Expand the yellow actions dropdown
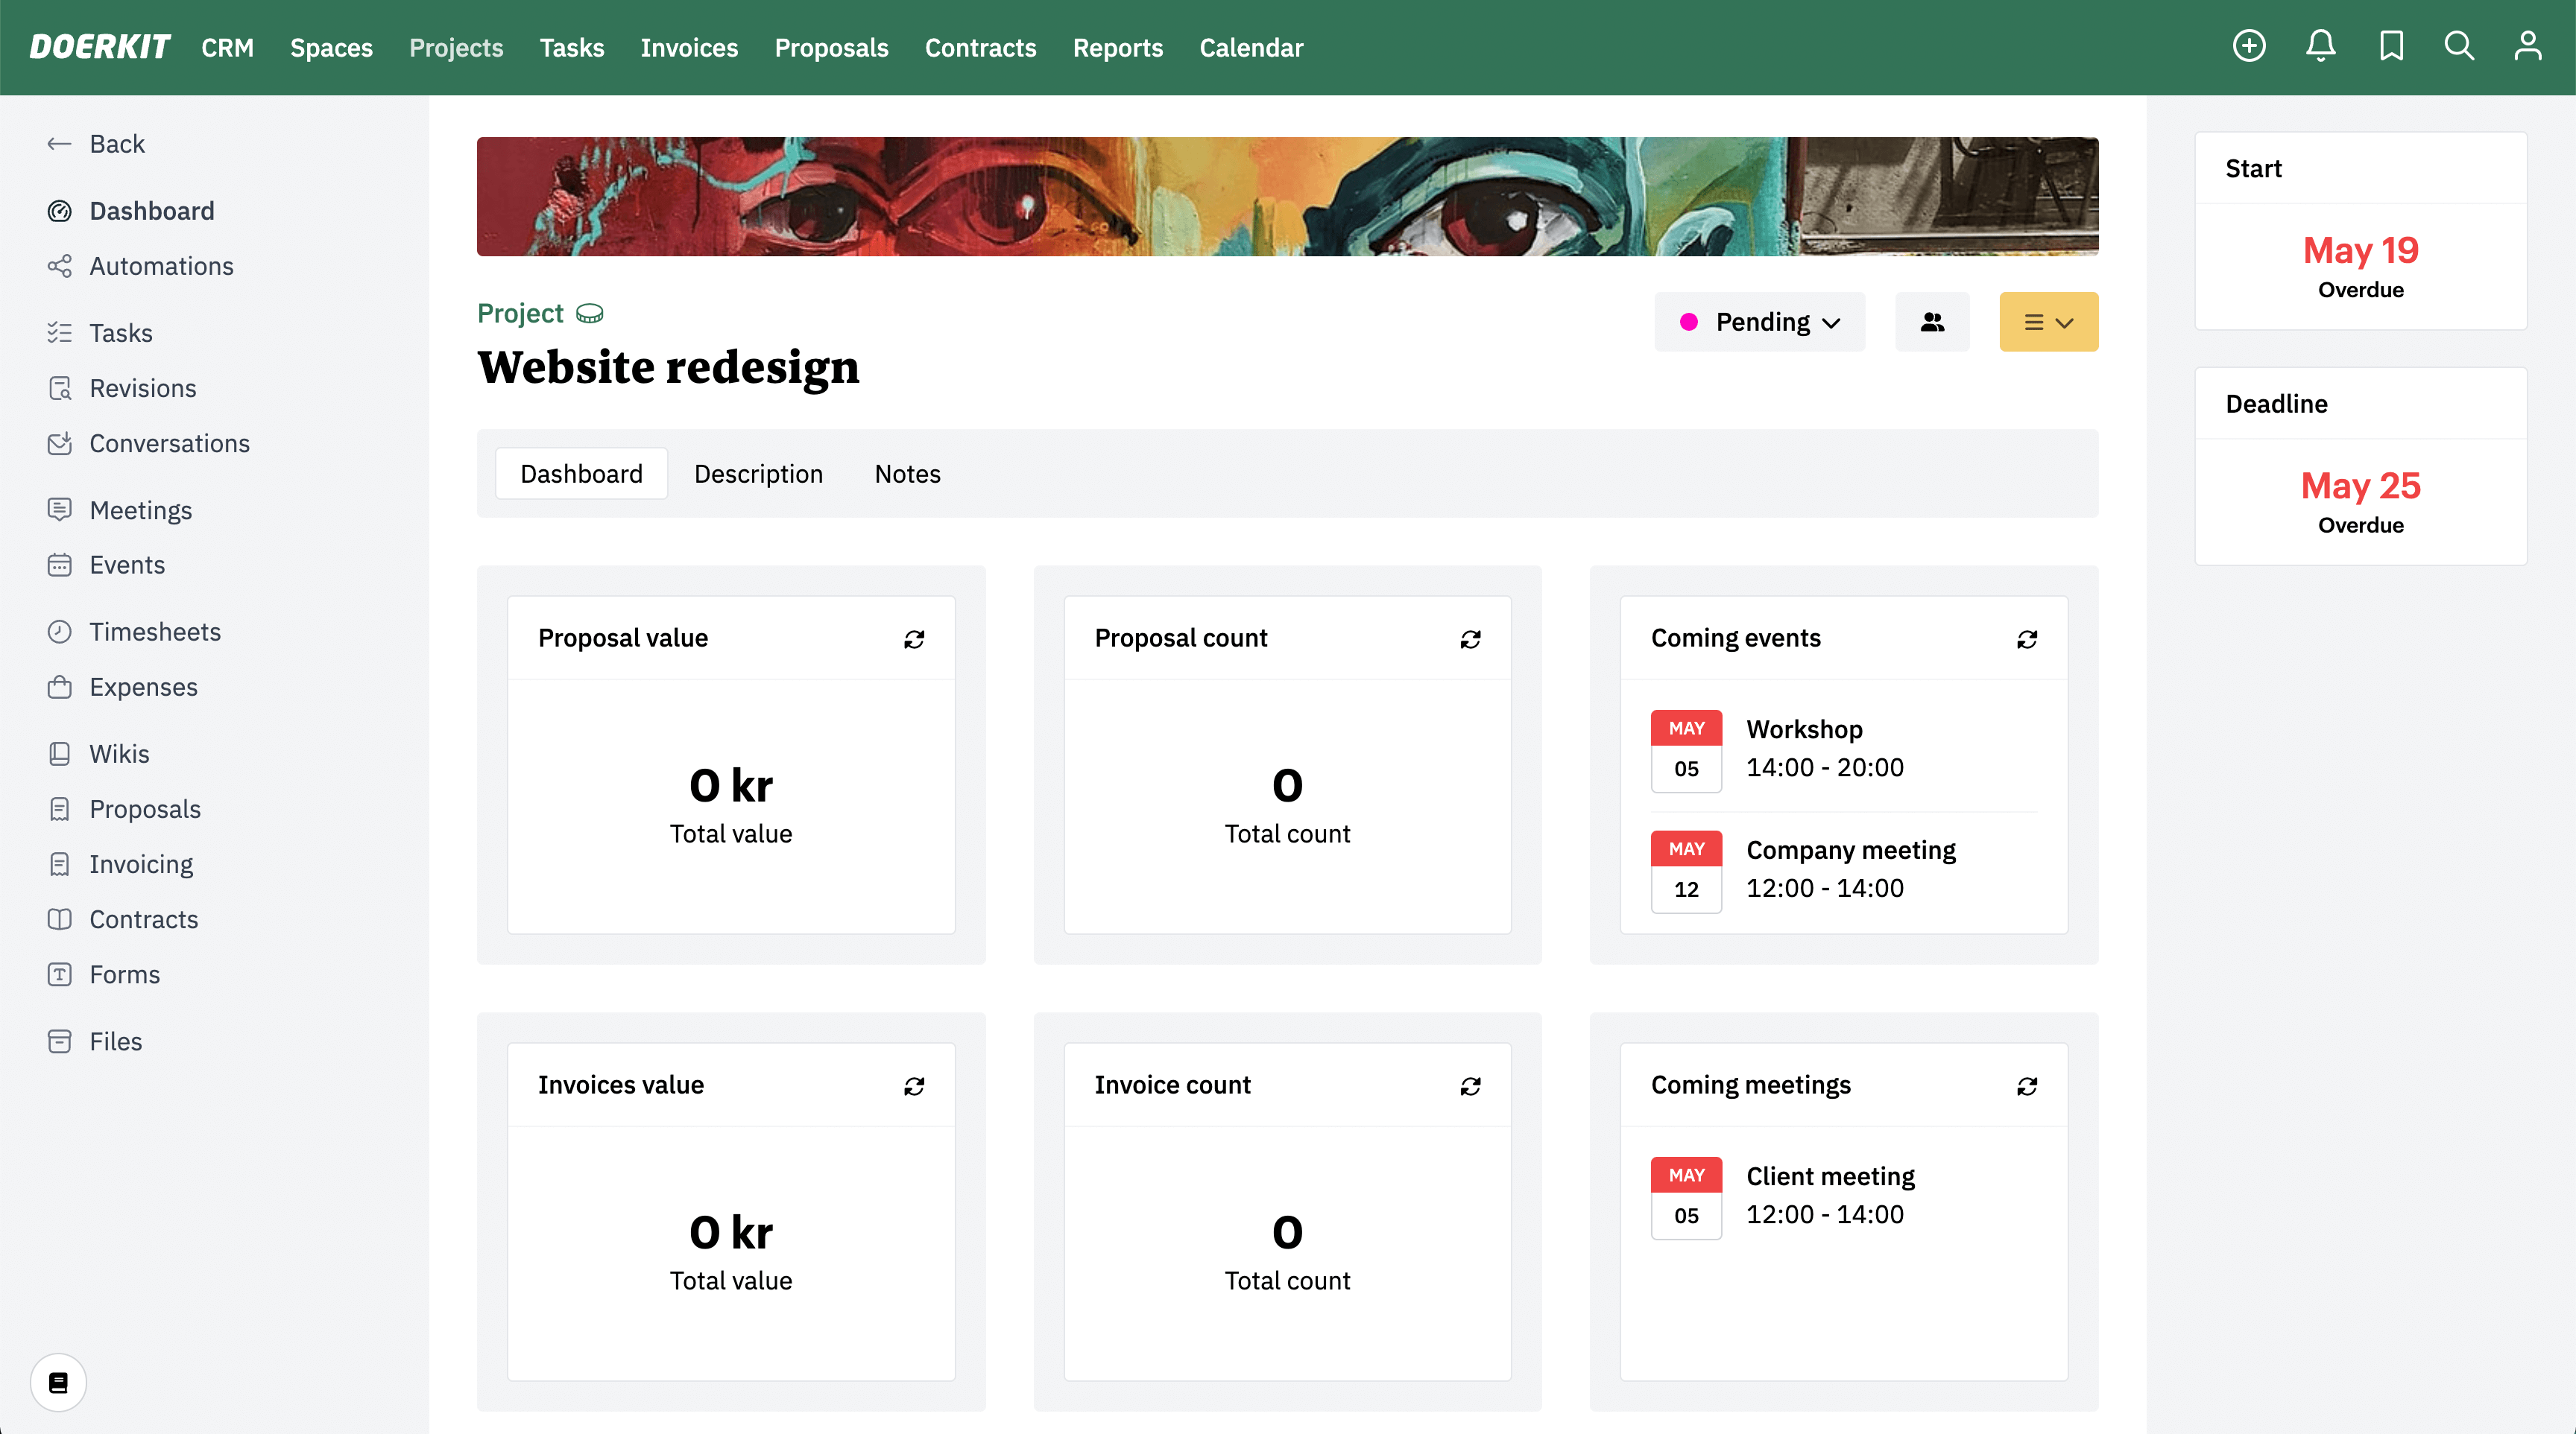 click(2048, 322)
